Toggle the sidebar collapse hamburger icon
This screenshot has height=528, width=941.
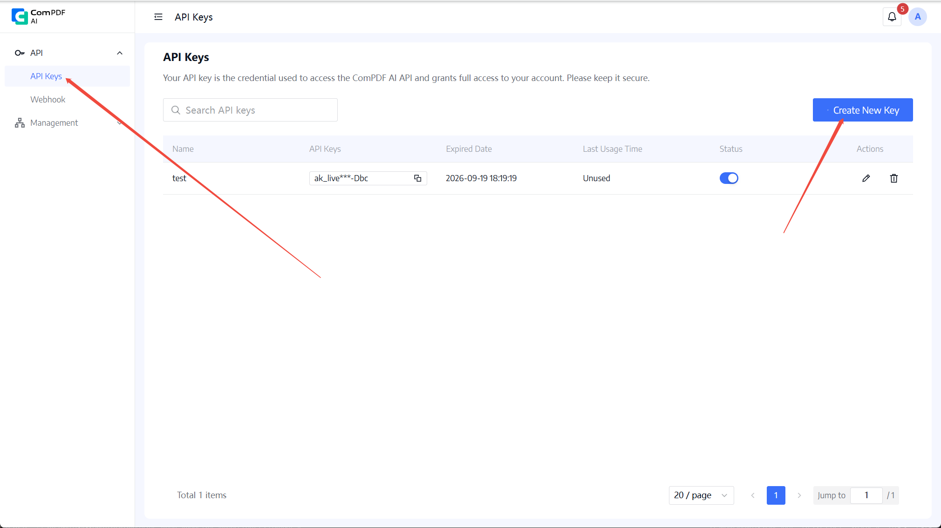tap(158, 17)
